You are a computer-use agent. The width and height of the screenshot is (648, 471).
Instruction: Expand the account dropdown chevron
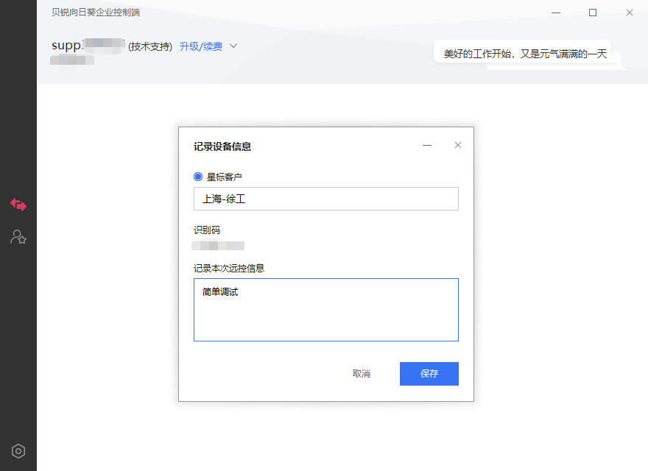coord(233,46)
